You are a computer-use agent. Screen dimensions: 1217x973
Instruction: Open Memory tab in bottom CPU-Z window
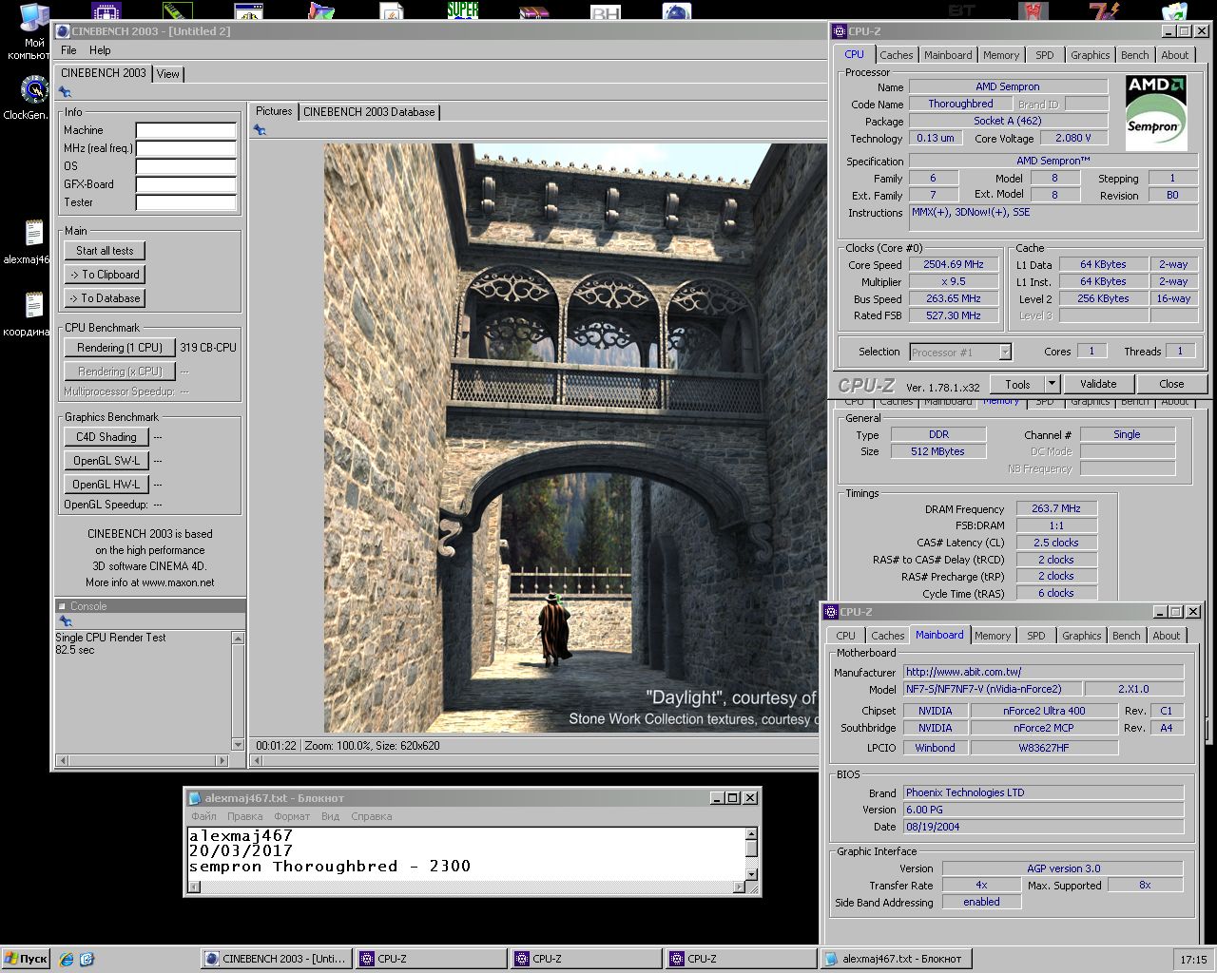(992, 636)
